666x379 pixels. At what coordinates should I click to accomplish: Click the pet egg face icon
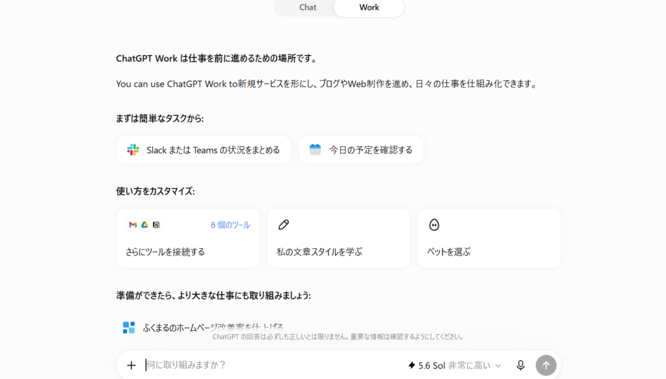[x=434, y=225]
